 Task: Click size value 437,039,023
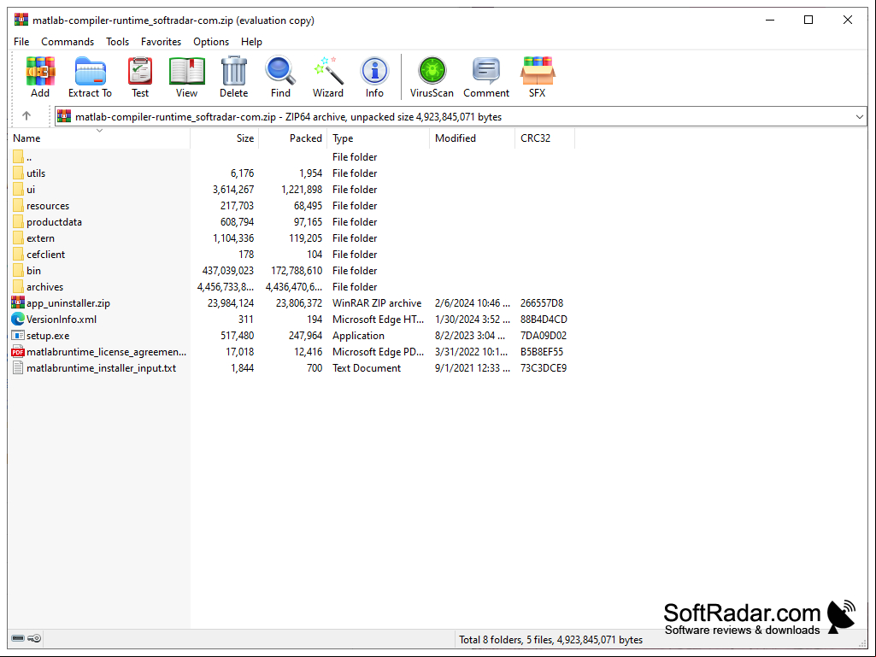click(228, 270)
